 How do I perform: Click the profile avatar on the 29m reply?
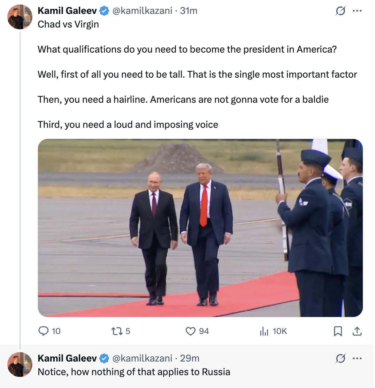pos(20,364)
